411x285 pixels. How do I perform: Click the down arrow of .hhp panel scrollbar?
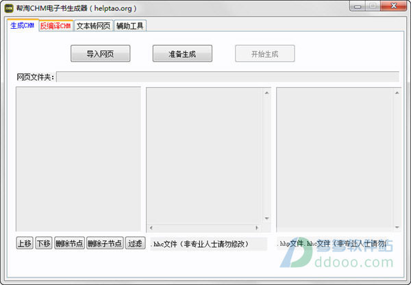pos(397,227)
